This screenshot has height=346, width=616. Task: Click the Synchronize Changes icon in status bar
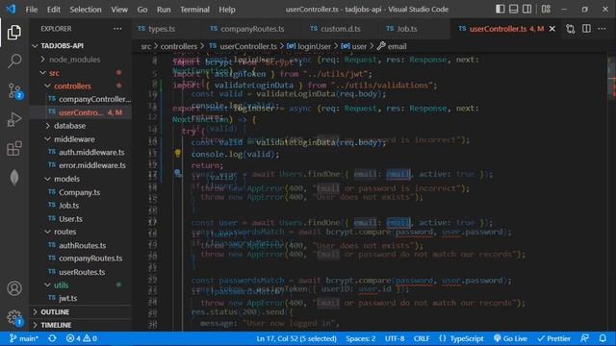[52, 338]
